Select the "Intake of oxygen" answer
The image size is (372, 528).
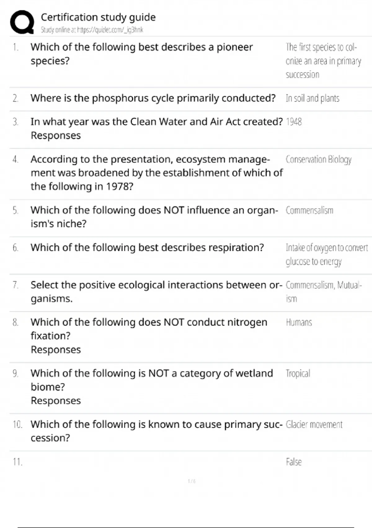326,254
